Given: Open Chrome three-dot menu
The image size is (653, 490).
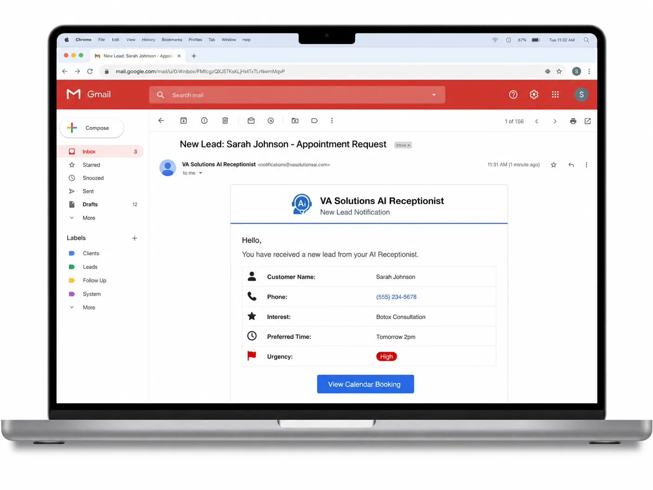Looking at the screenshot, I should coord(589,71).
